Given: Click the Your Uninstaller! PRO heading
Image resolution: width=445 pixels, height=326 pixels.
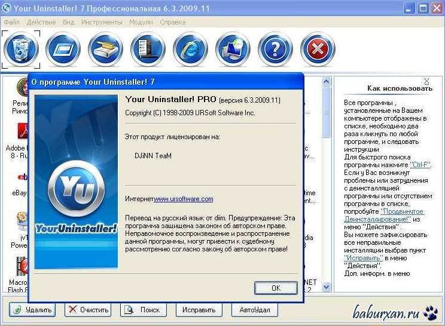Looking at the screenshot, I should [171, 100].
